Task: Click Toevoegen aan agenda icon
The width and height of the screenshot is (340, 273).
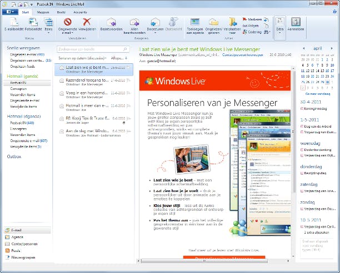Action: click(x=195, y=22)
